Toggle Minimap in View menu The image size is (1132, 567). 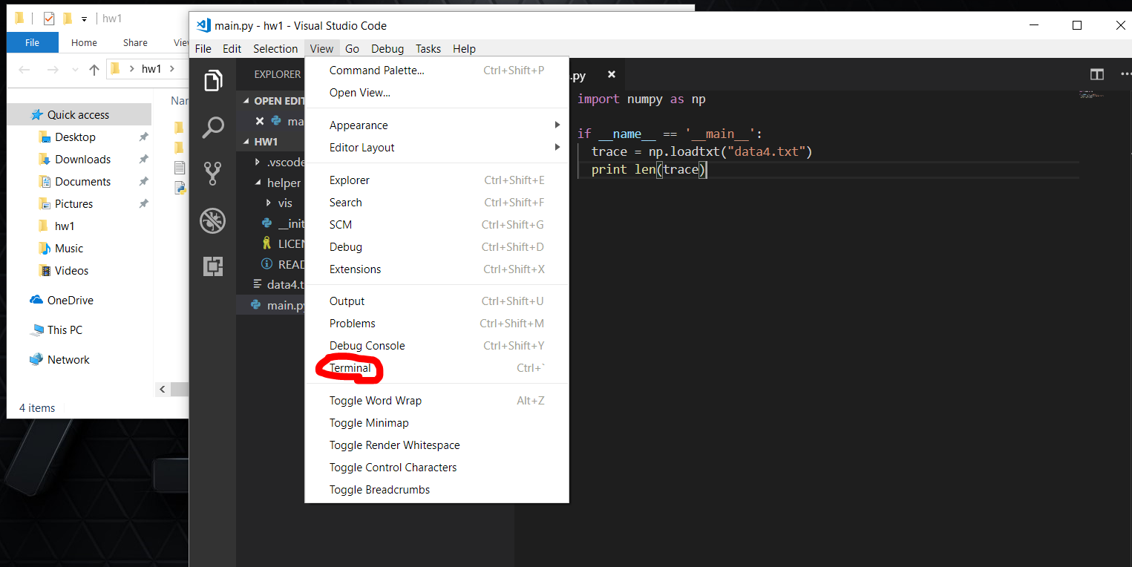coord(369,423)
